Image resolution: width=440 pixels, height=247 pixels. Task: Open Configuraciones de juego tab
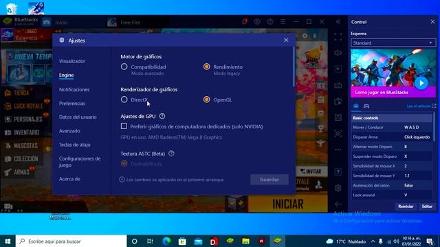80,162
